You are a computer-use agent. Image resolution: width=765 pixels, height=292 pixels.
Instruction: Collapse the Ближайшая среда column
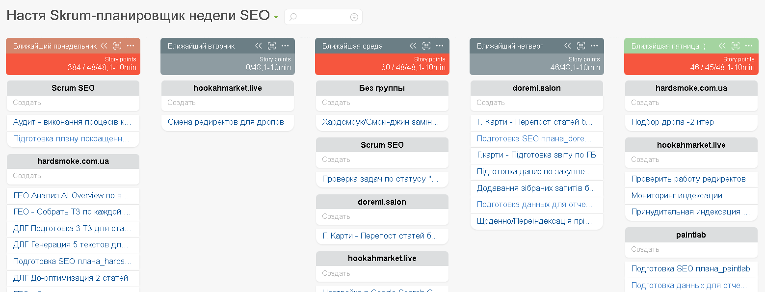413,46
